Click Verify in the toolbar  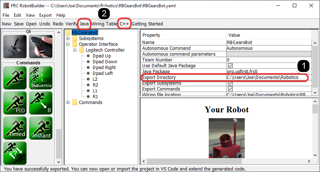coord(71,24)
